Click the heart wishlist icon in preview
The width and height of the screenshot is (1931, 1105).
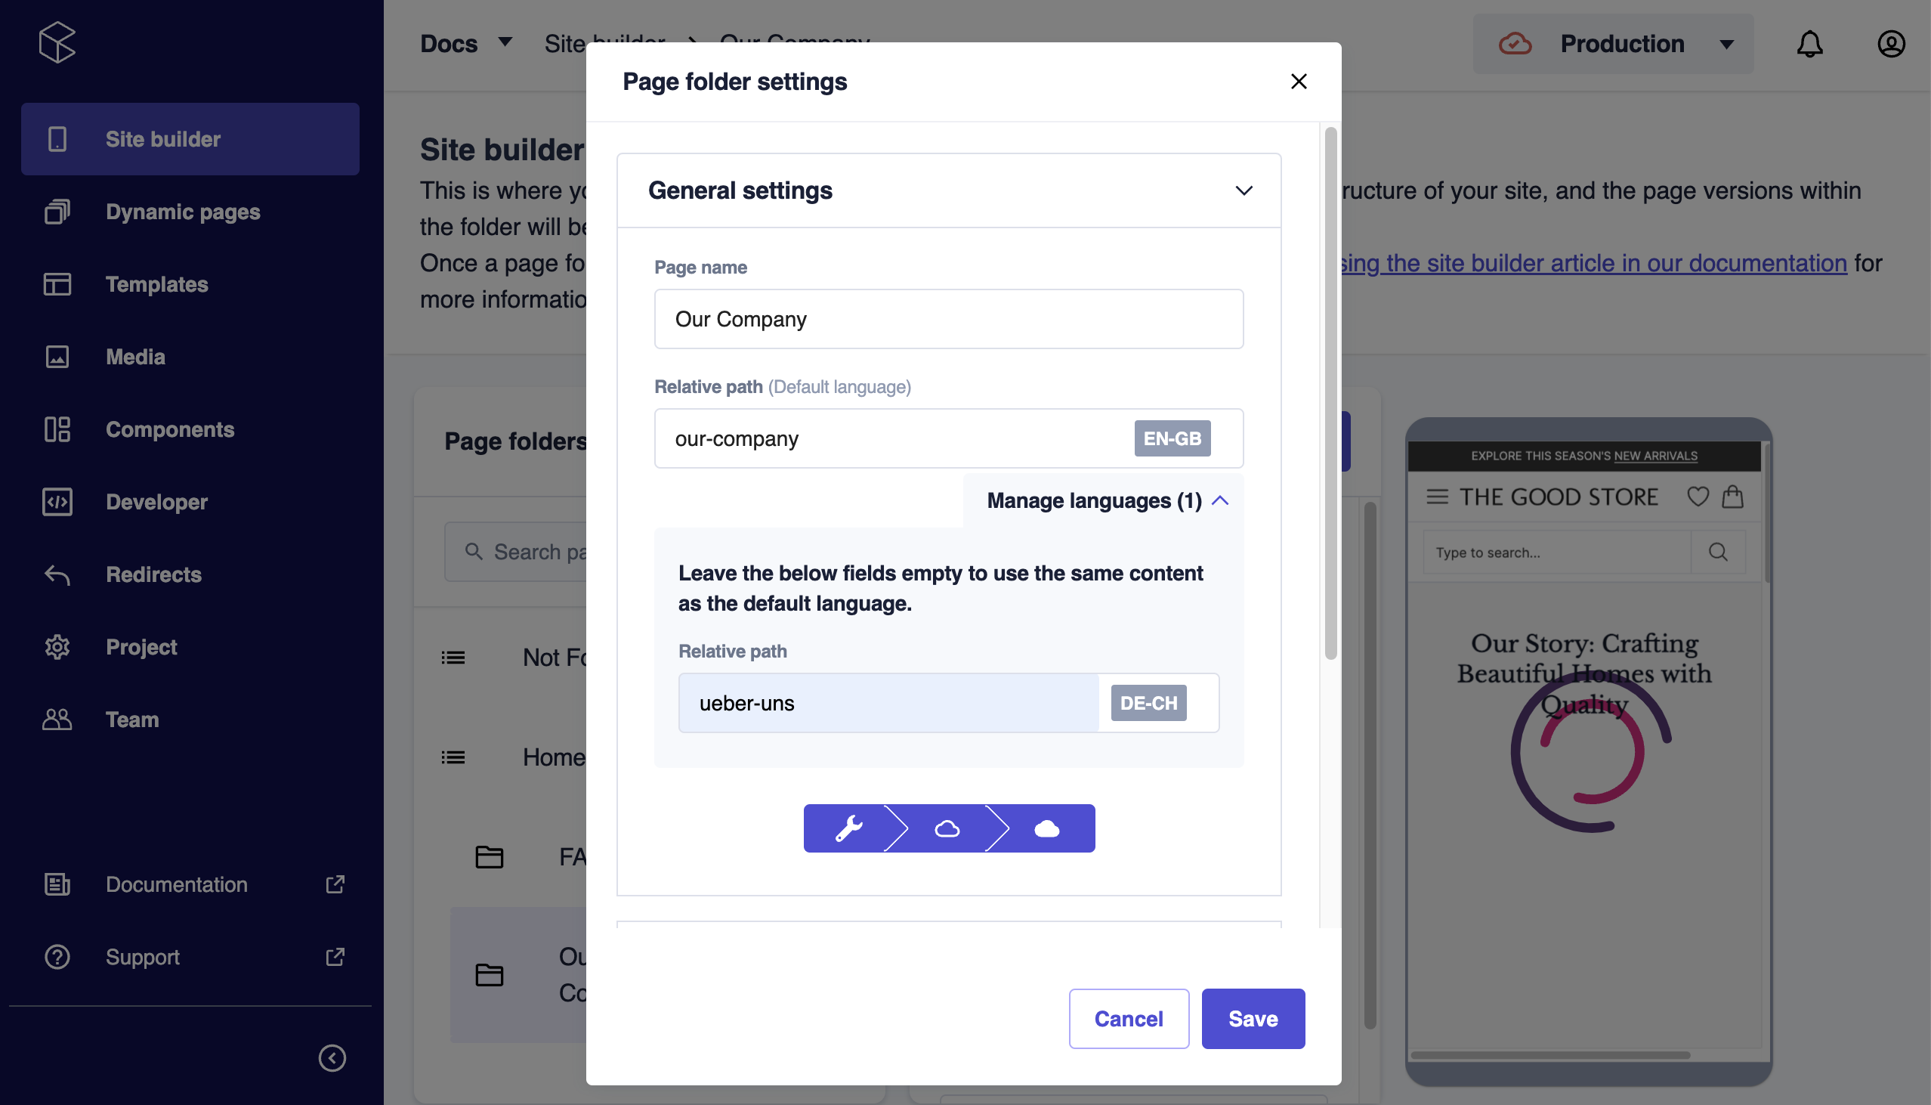point(1698,497)
